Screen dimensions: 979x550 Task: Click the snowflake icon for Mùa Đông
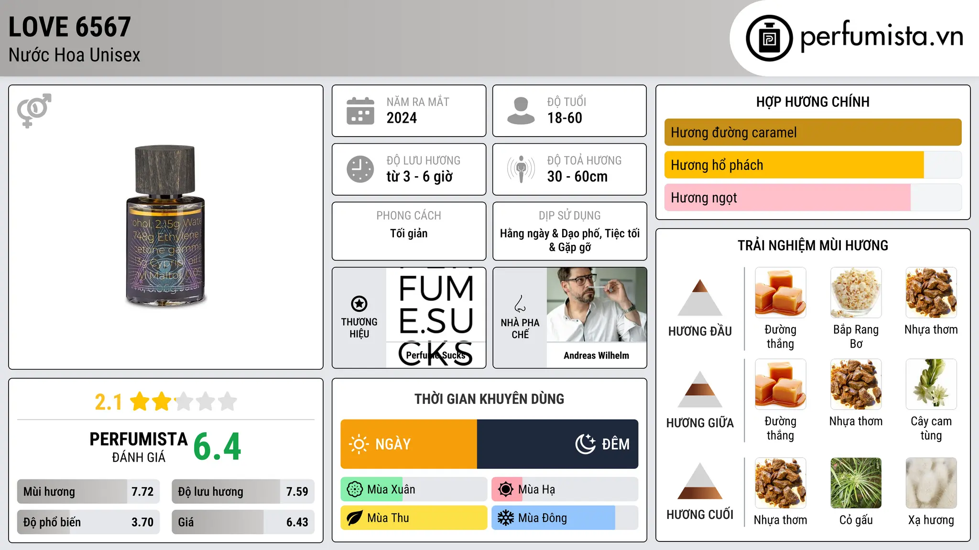[506, 518]
